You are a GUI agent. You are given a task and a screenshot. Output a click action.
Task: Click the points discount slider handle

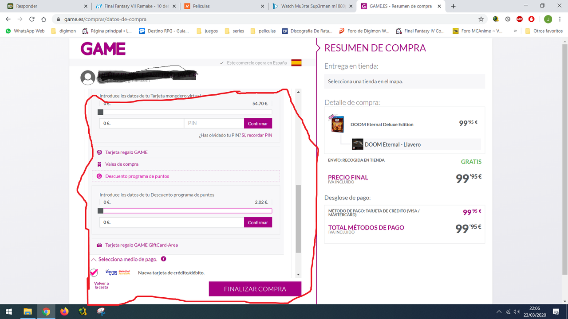tap(100, 211)
